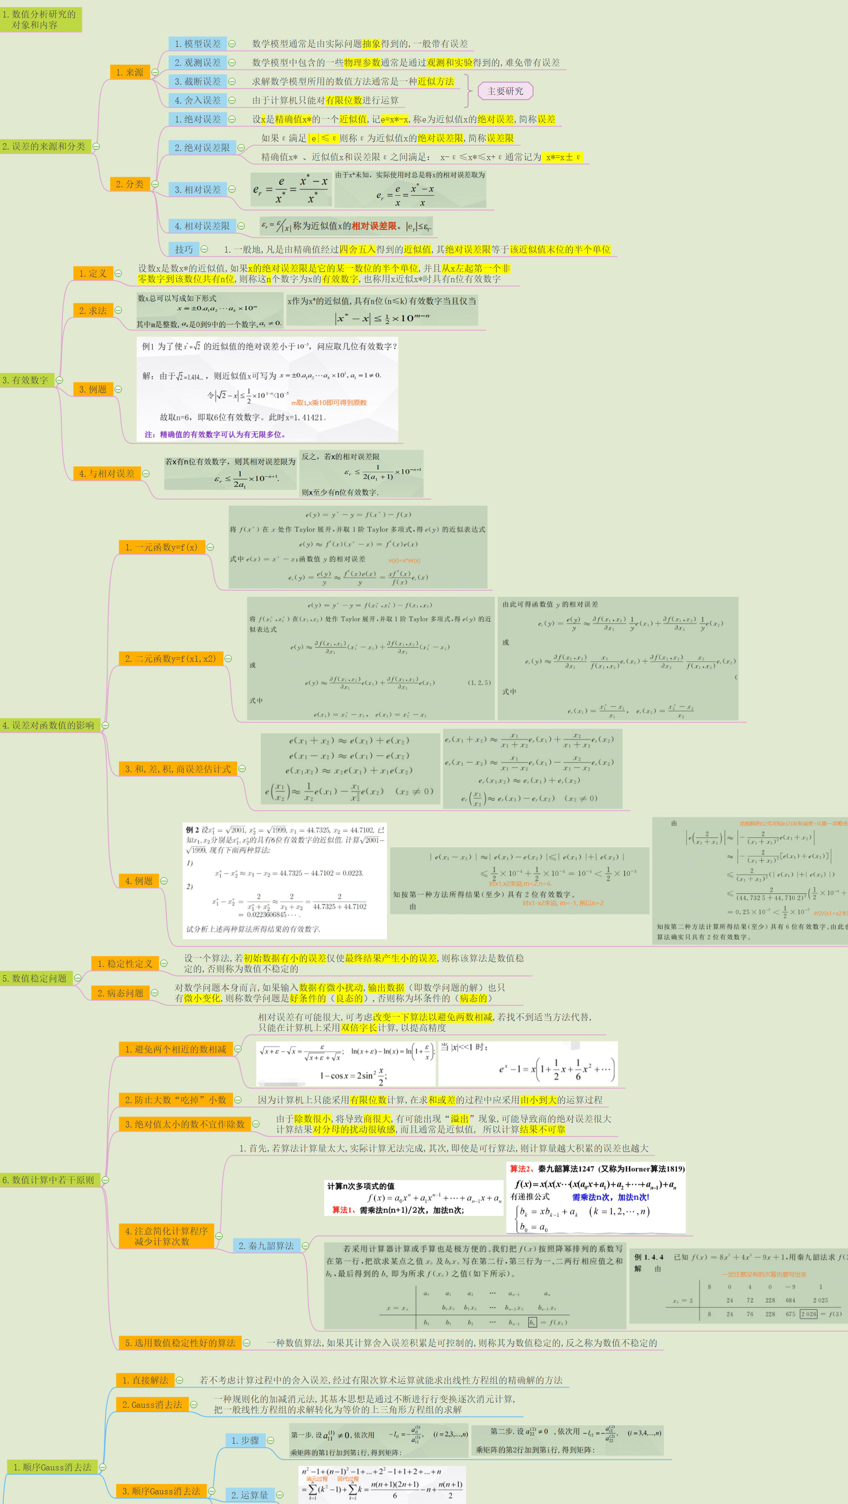Viewport: 848px width, 1504px height.
Task: Collapse the '1. 来源' branch toggle
Action: pos(155,72)
